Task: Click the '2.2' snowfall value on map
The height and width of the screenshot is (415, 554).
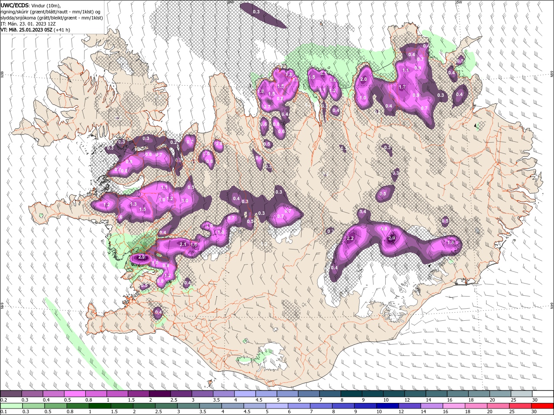Action: (351, 239)
